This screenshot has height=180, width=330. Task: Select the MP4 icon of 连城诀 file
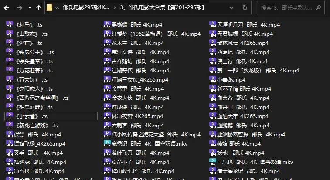[x=107, y=107]
